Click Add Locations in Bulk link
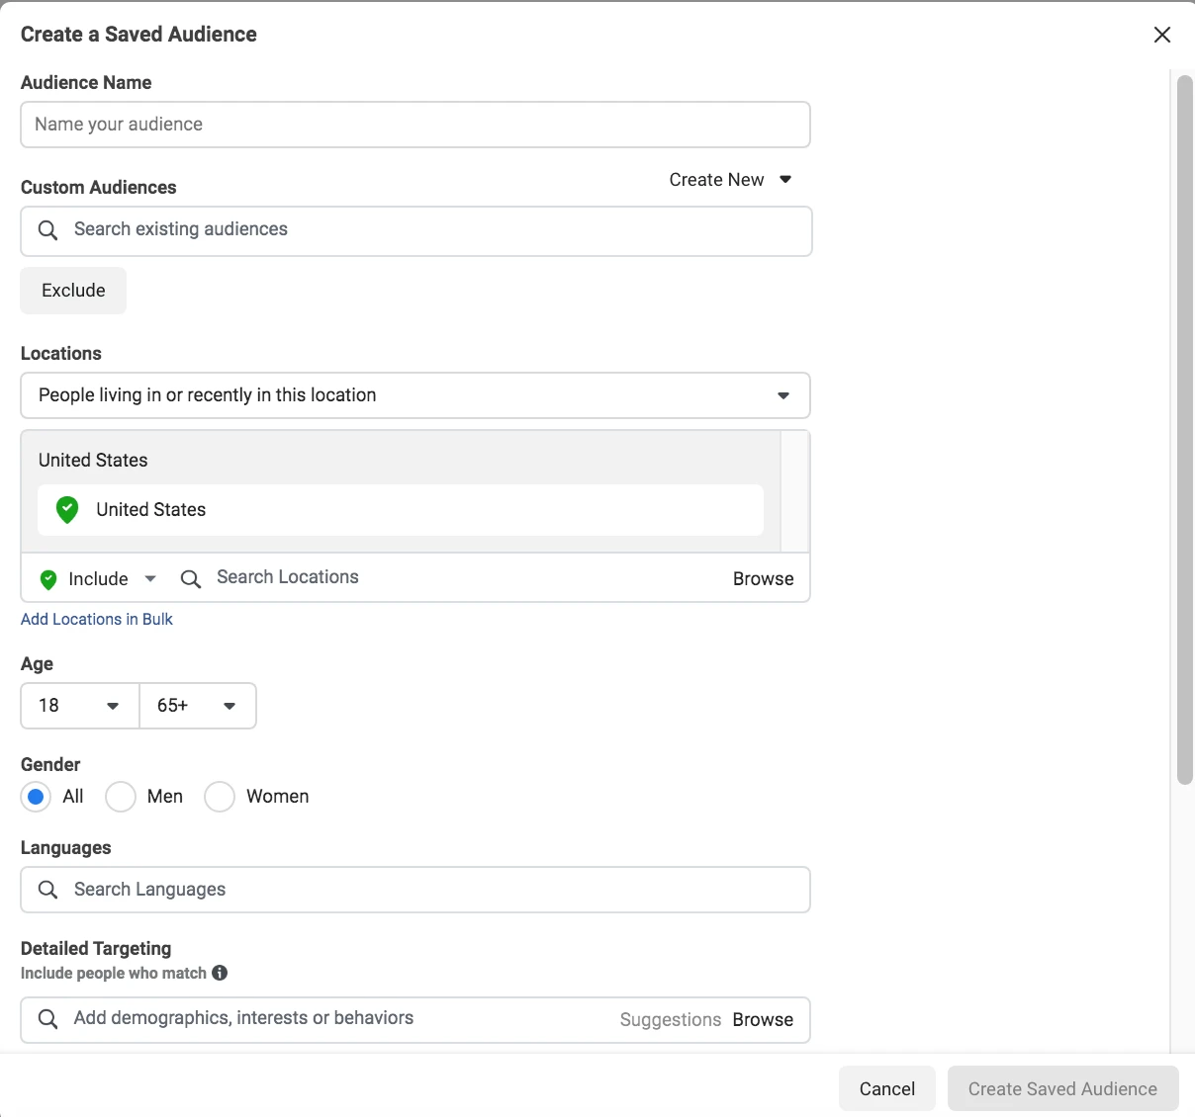The width and height of the screenshot is (1195, 1117). click(97, 620)
